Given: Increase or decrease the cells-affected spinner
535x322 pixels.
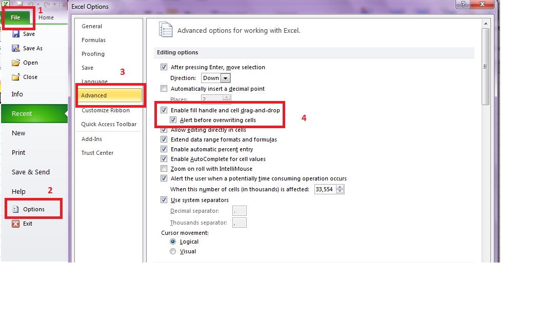Looking at the screenshot, I should pyautogui.click(x=340, y=189).
